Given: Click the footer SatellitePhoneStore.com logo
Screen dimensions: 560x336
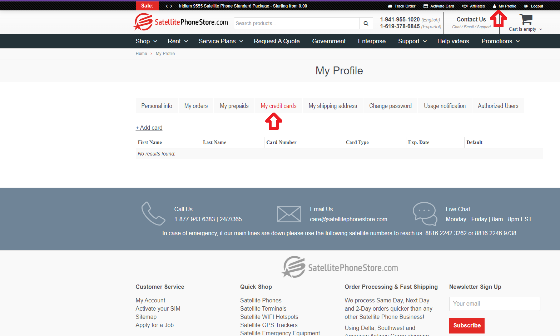Looking at the screenshot, I should (340, 267).
